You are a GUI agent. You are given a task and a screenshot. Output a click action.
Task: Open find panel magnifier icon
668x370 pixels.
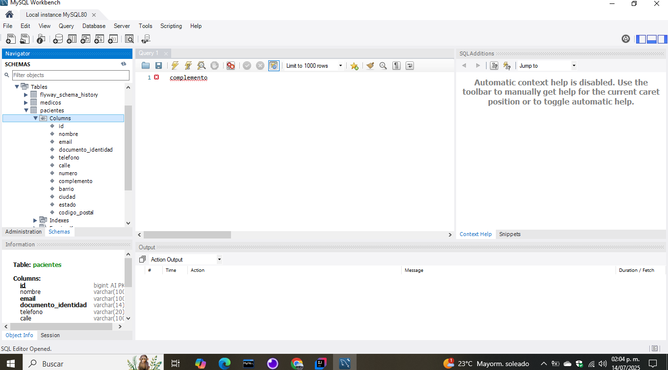(x=384, y=66)
